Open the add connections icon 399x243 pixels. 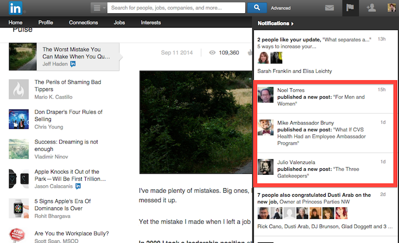pyautogui.click(x=371, y=8)
